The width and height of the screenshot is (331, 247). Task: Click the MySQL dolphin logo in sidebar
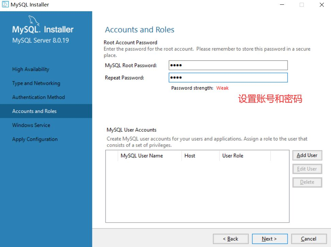tap(34, 21)
